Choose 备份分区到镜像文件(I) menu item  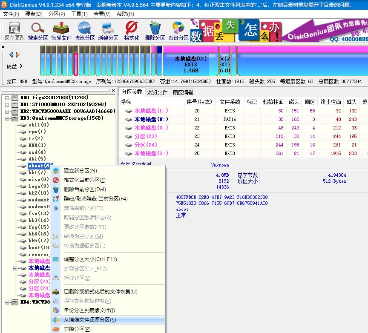108,310
